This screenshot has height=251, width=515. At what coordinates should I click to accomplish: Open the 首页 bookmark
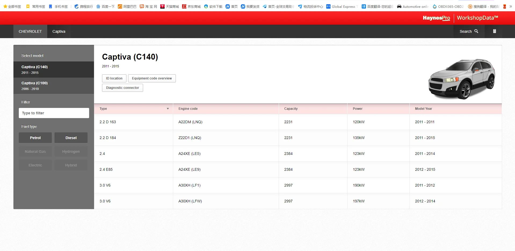(232, 6)
